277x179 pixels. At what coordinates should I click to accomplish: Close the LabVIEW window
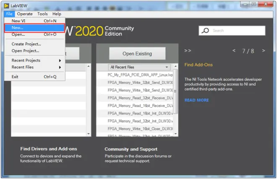(266, 5)
